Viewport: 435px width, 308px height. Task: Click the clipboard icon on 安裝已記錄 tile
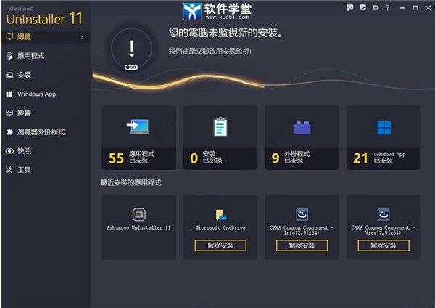[220, 127]
